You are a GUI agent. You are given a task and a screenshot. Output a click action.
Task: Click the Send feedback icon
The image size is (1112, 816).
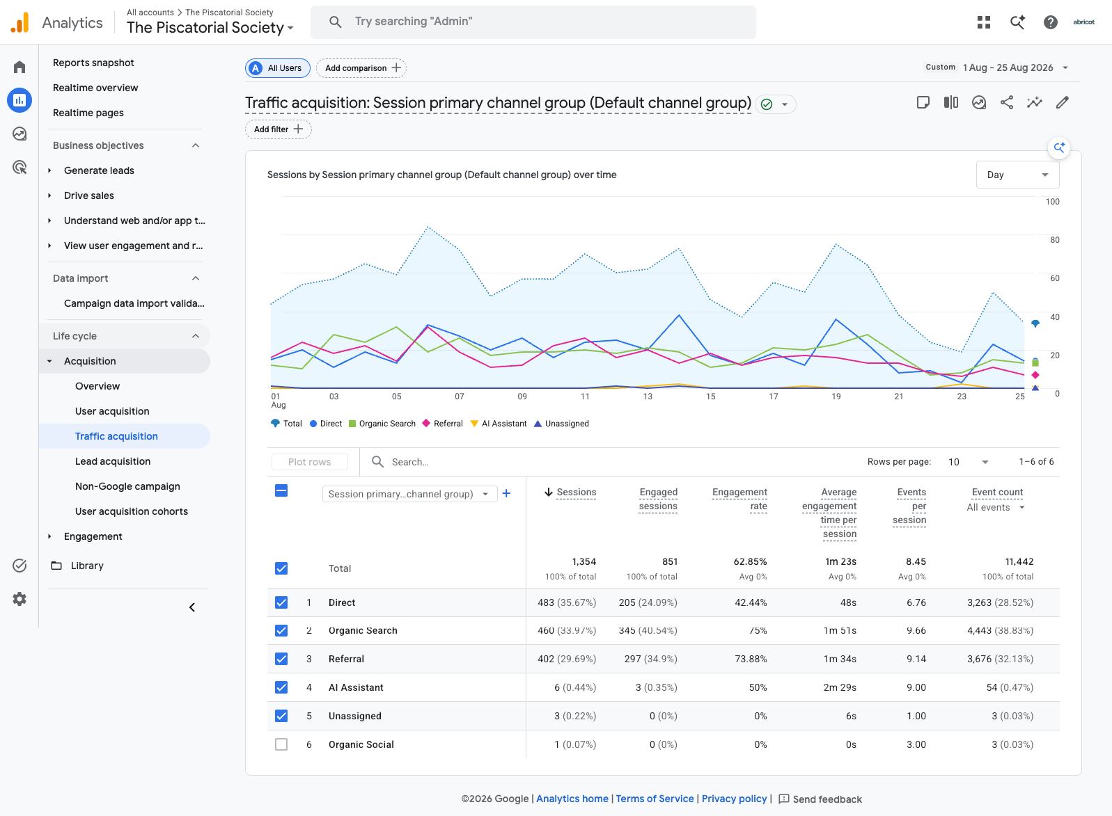click(784, 799)
